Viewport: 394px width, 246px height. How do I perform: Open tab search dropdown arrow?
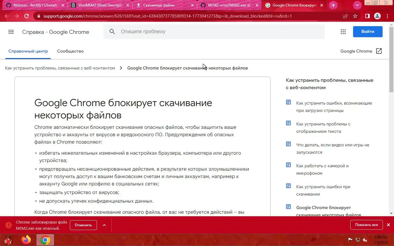pyautogui.click(x=357, y=5)
